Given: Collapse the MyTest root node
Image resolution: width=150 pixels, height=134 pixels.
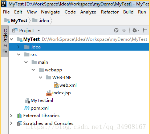Looking at the screenshot, I should tap(12, 39).
